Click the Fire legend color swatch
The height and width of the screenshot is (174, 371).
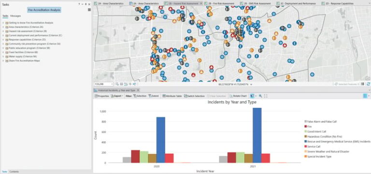point(306,127)
